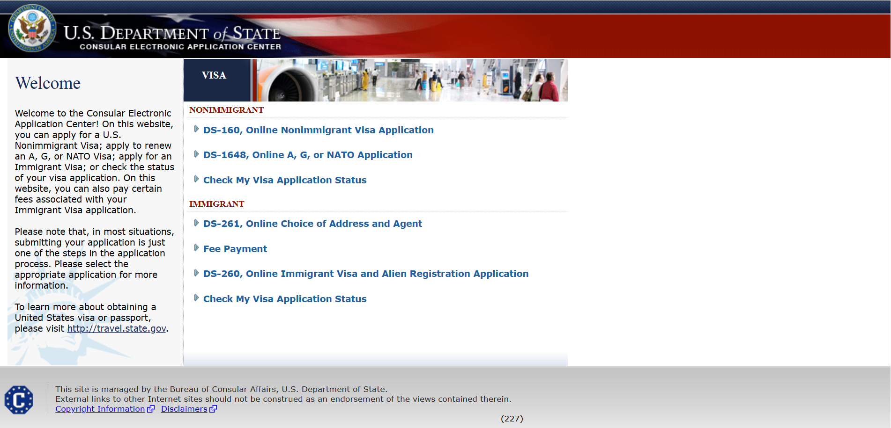The width and height of the screenshot is (891, 428).
Task: Open Copyright Information link in footer
Action: tap(100, 409)
